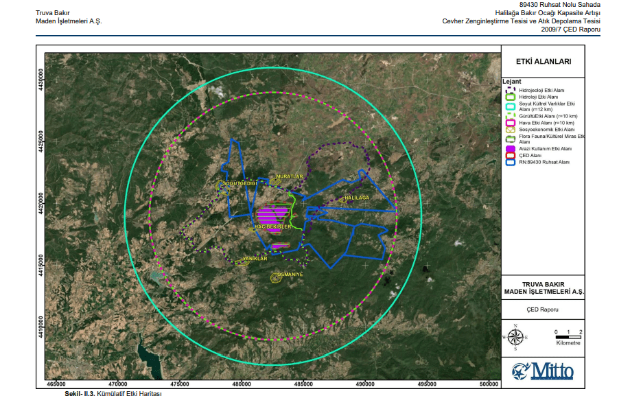Viewport: 619px width, 396px height.
Task: Select the purple Arazi Kullanım legend swatch
Action: 511,148
